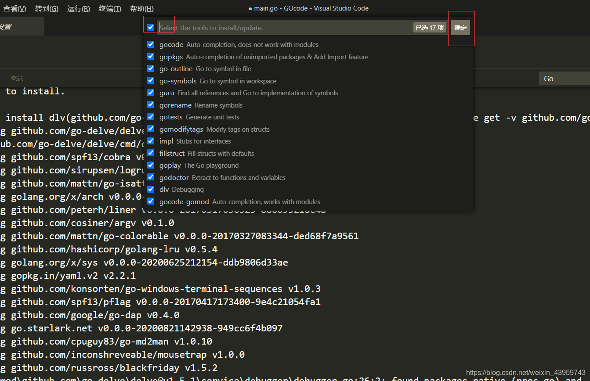Click the 'Stubs for interfaces' description text
Viewport: 590px width, 381px height.
(203, 141)
